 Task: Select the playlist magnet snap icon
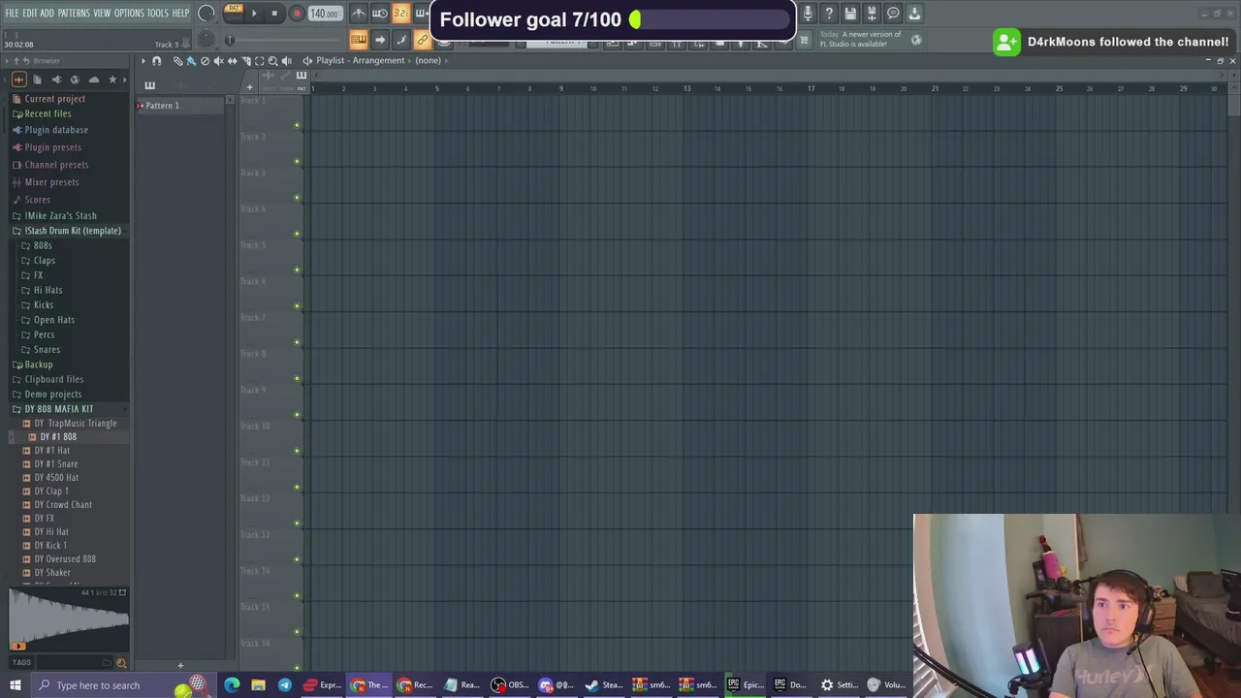[156, 60]
